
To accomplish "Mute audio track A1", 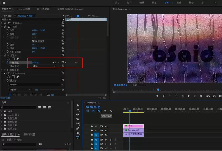I will pos(106,140).
